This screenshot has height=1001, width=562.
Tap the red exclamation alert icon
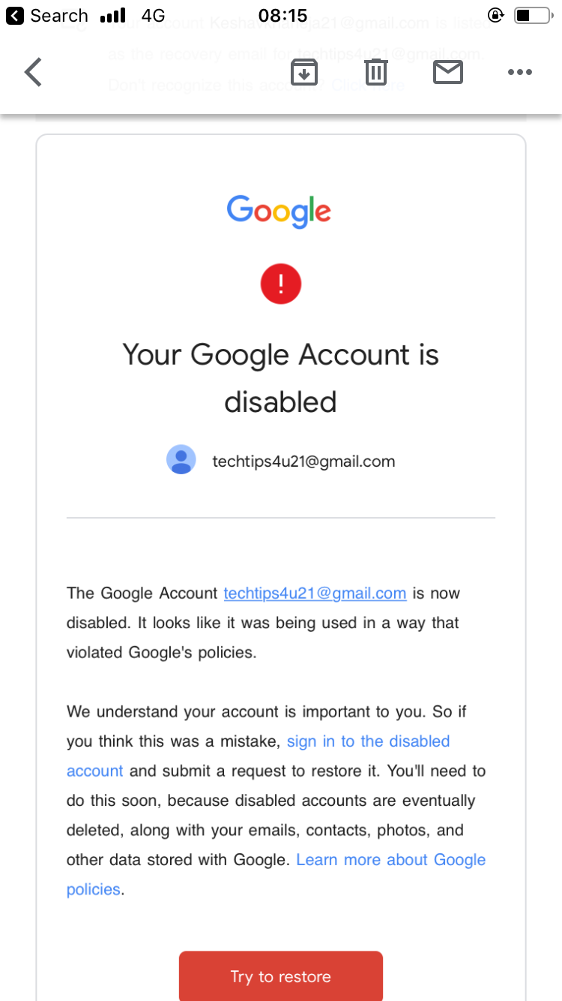point(280,284)
